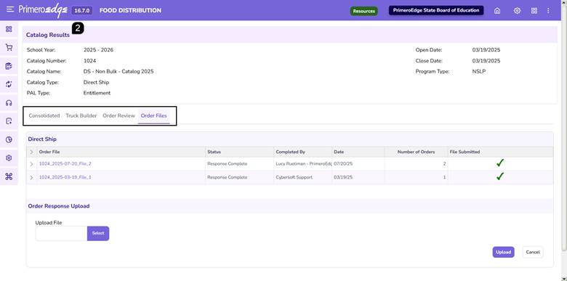
Task: Open the document add sidebar icon
Action: point(9,121)
